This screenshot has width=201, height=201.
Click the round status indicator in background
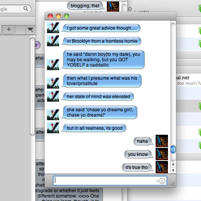tap(130, 9)
